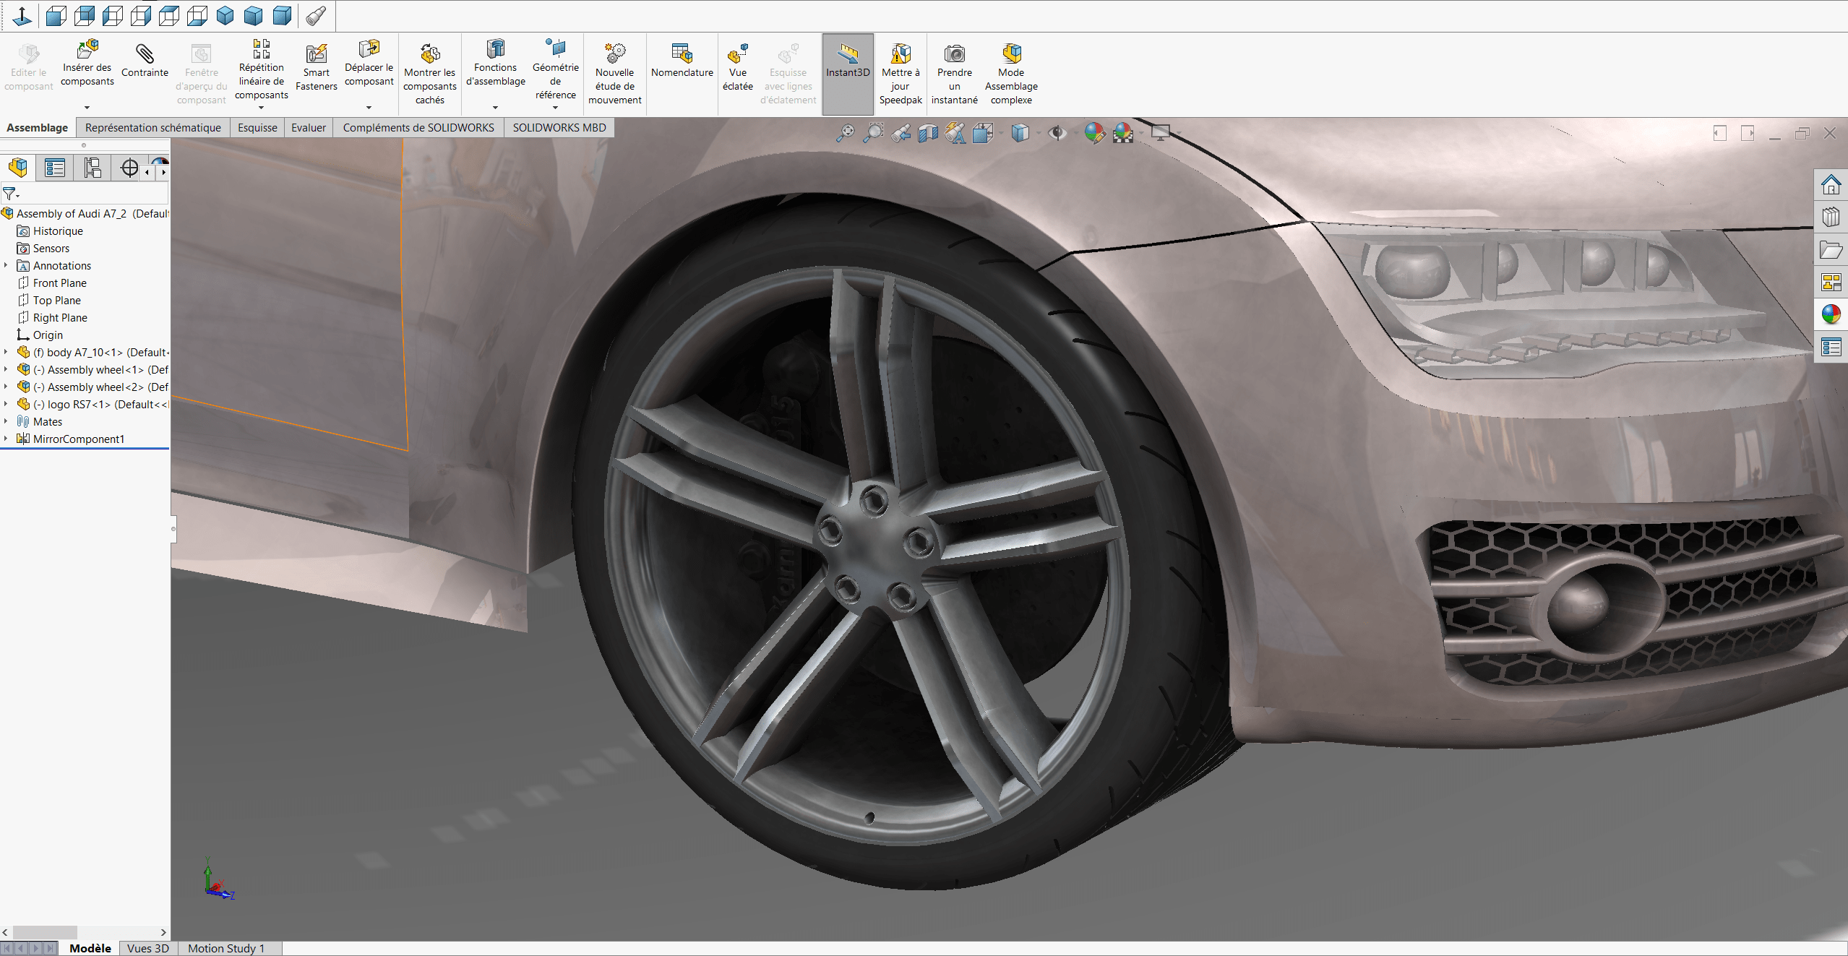Expand Assembly wheel<2> tree node
The image size is (1848, 956).
(x=6, y=387)
